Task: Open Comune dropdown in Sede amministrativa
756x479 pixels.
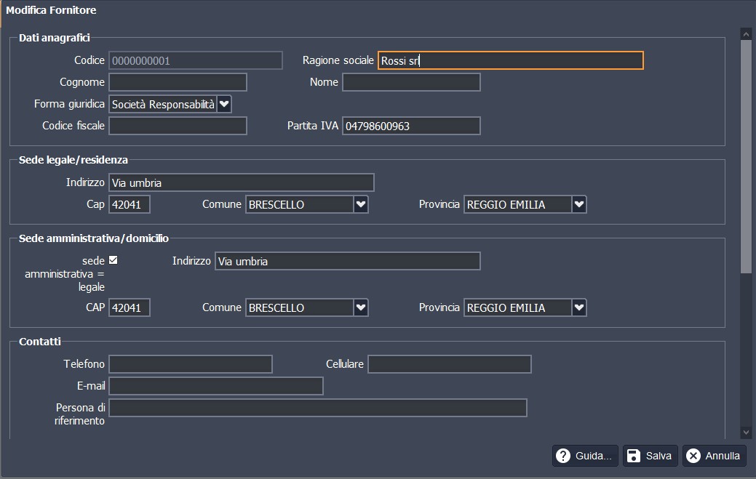Action: coord(361,307)
